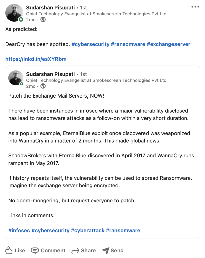Open the profile photo in reshared post
Viewport: 205px width, 258px height.
16,78
